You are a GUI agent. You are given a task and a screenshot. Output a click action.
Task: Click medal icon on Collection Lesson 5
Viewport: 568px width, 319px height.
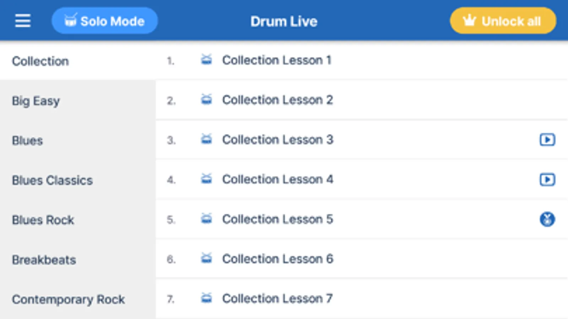point(547,219)
